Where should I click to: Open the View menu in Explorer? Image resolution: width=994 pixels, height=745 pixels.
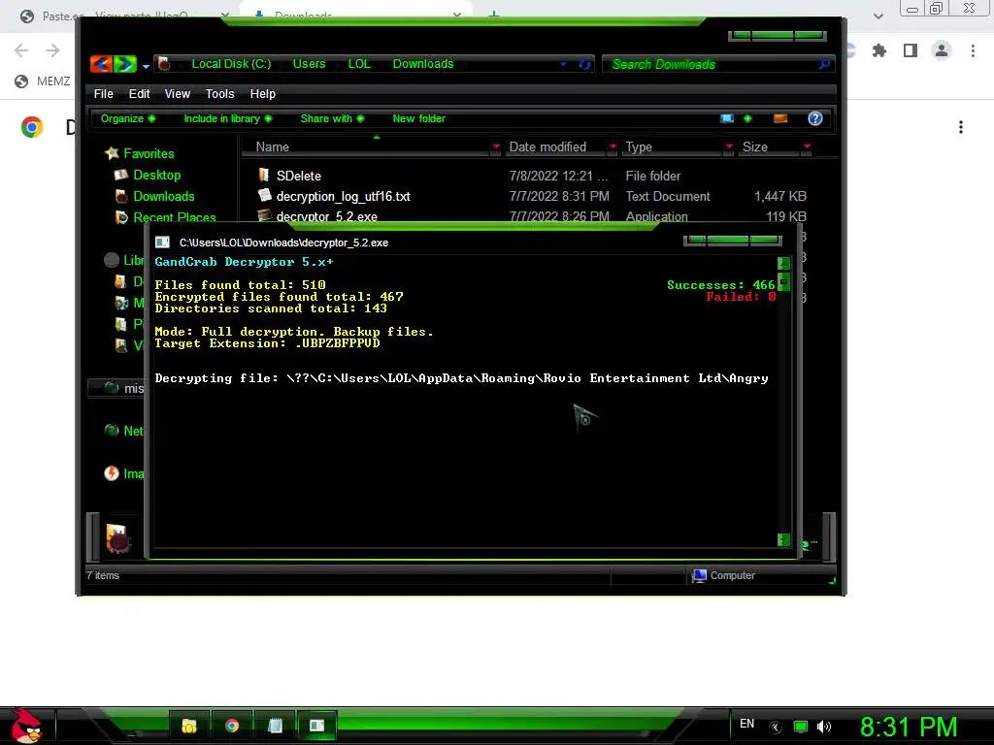(x=177, y=94)
